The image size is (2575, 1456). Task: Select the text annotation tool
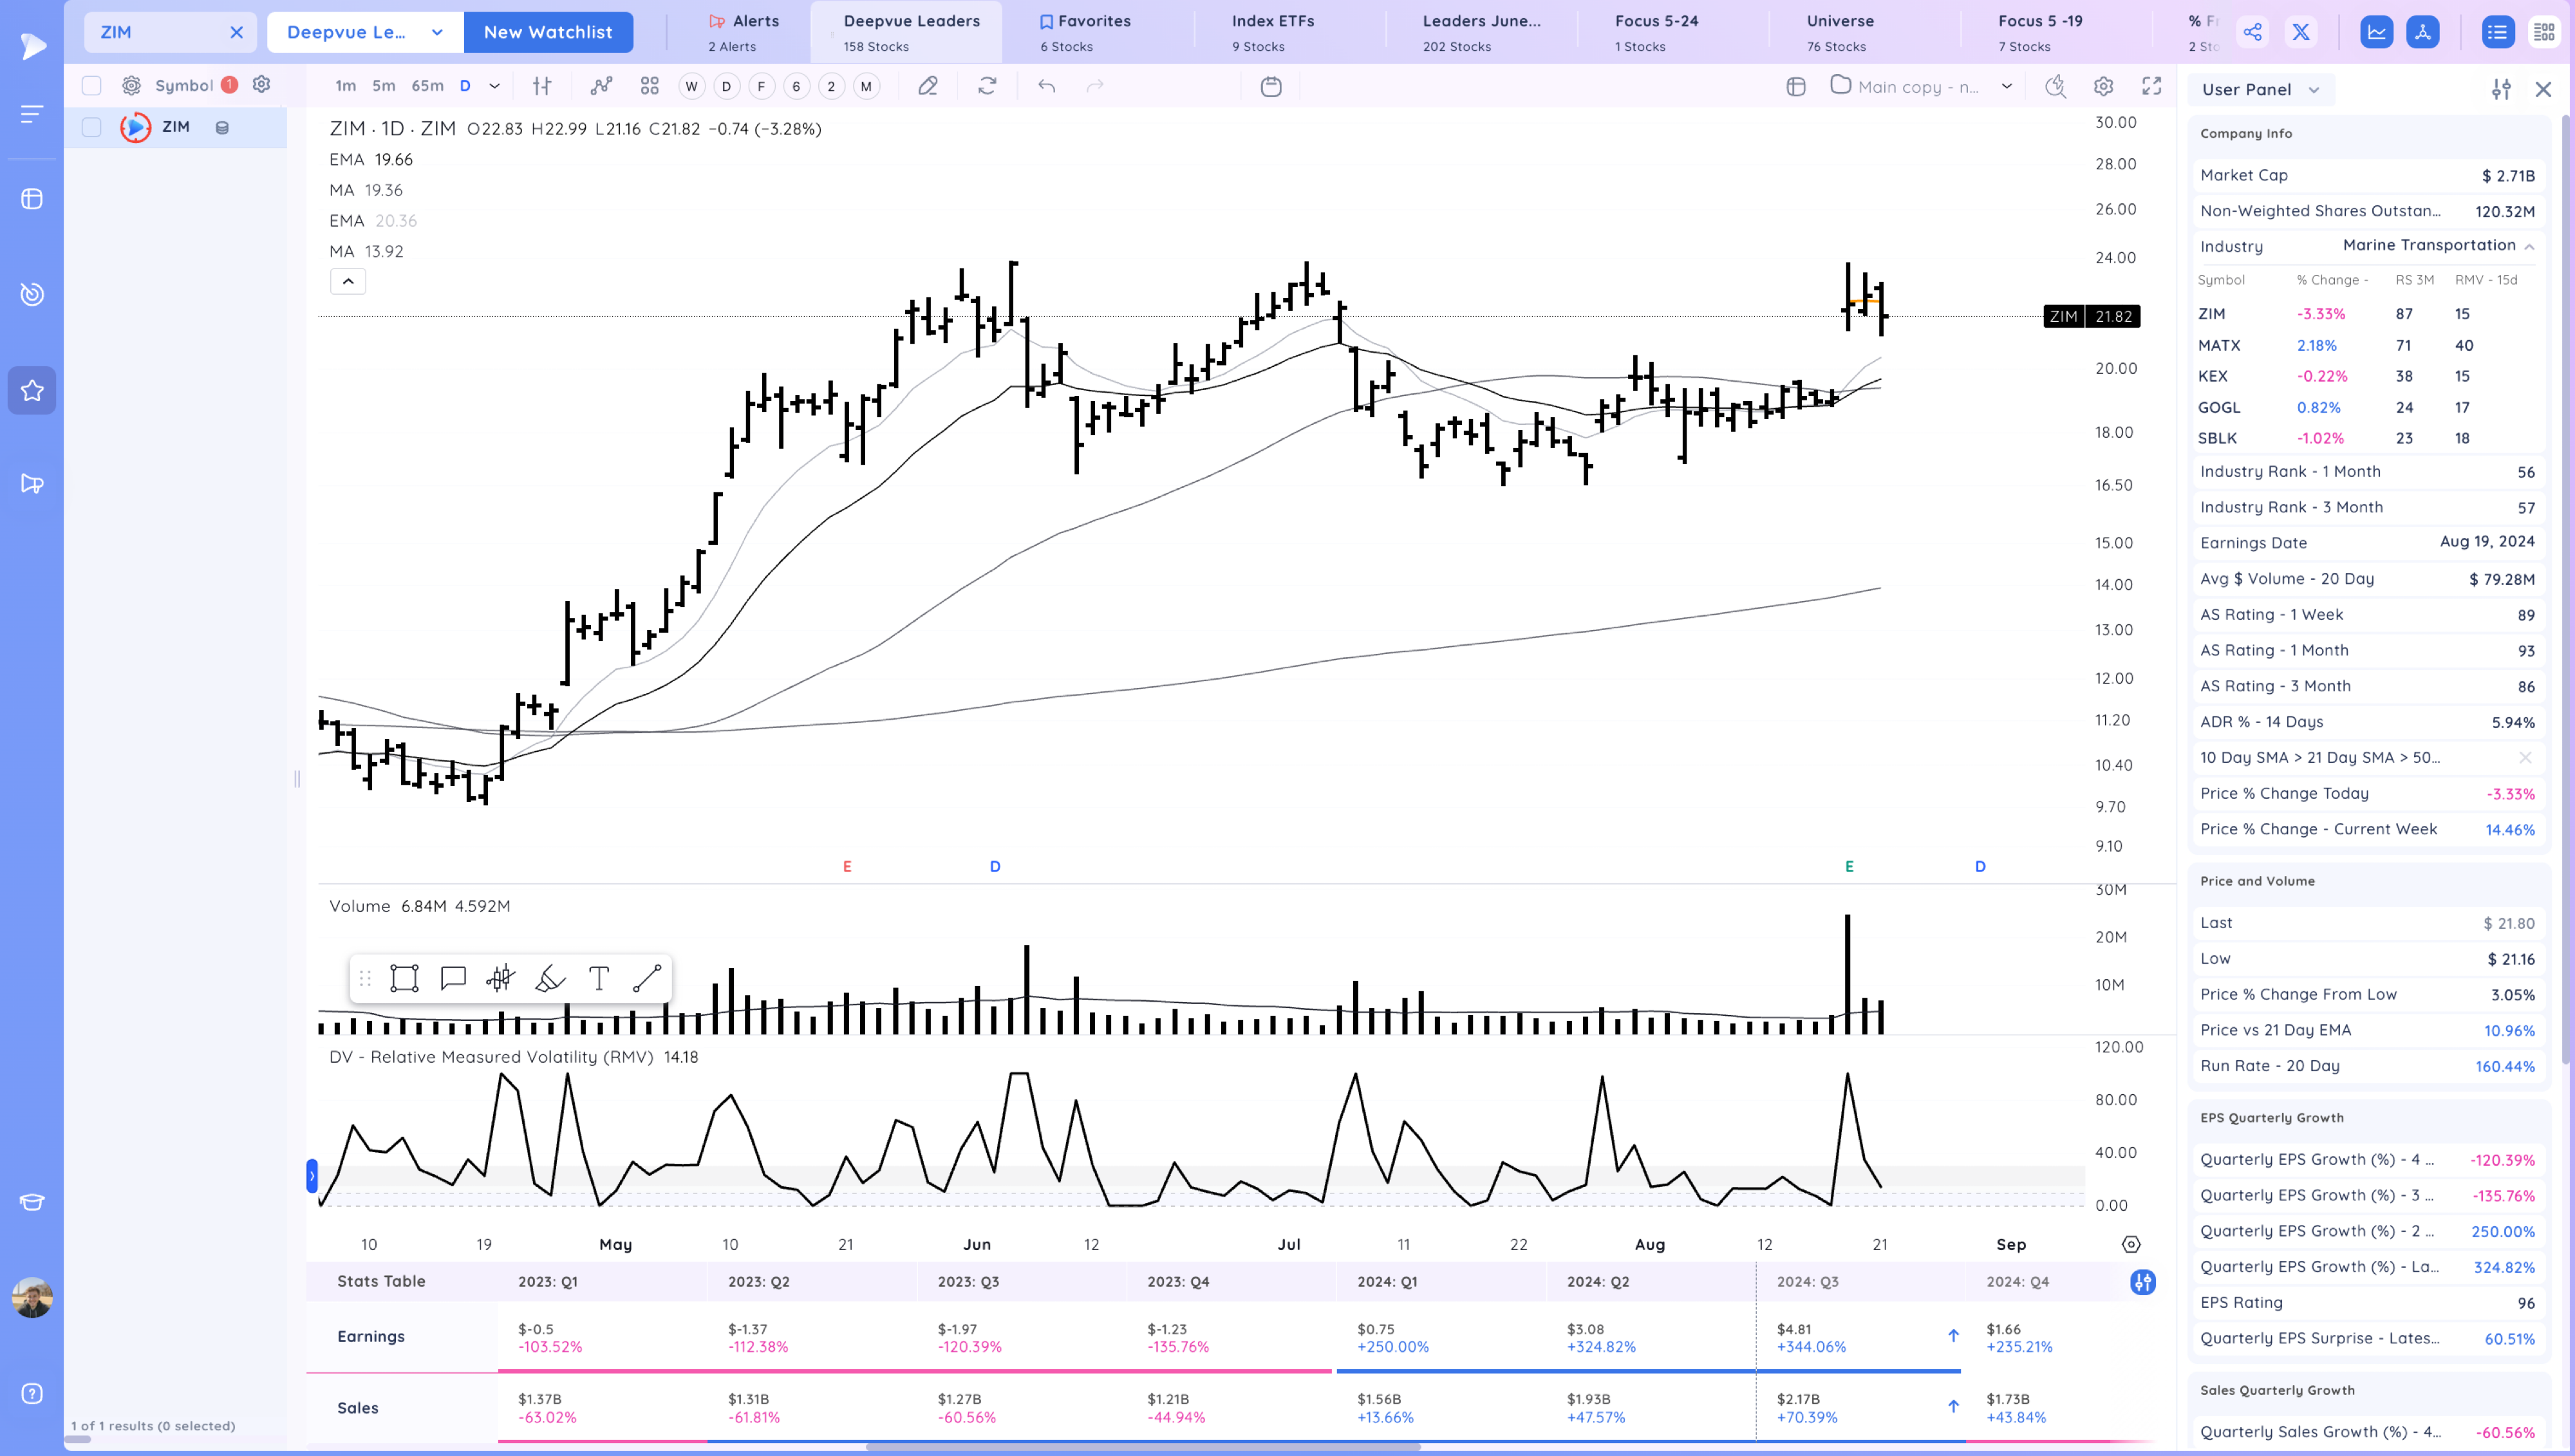point(598,978)
